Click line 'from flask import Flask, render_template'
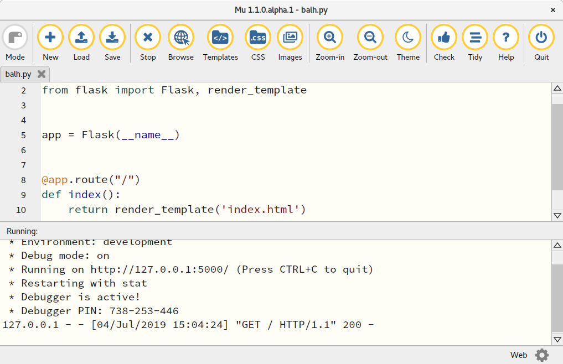 (x=174, y=90)
